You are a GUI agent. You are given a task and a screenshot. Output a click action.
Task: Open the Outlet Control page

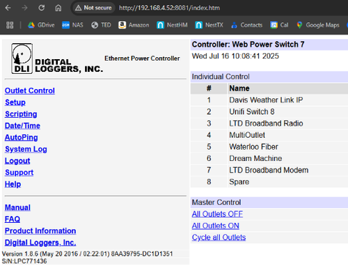[x=30, y=91]
